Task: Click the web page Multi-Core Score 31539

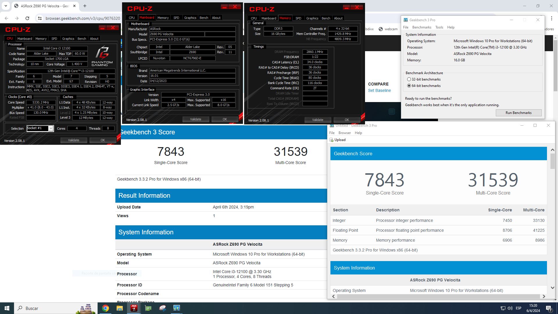Action: coord(291,151)
